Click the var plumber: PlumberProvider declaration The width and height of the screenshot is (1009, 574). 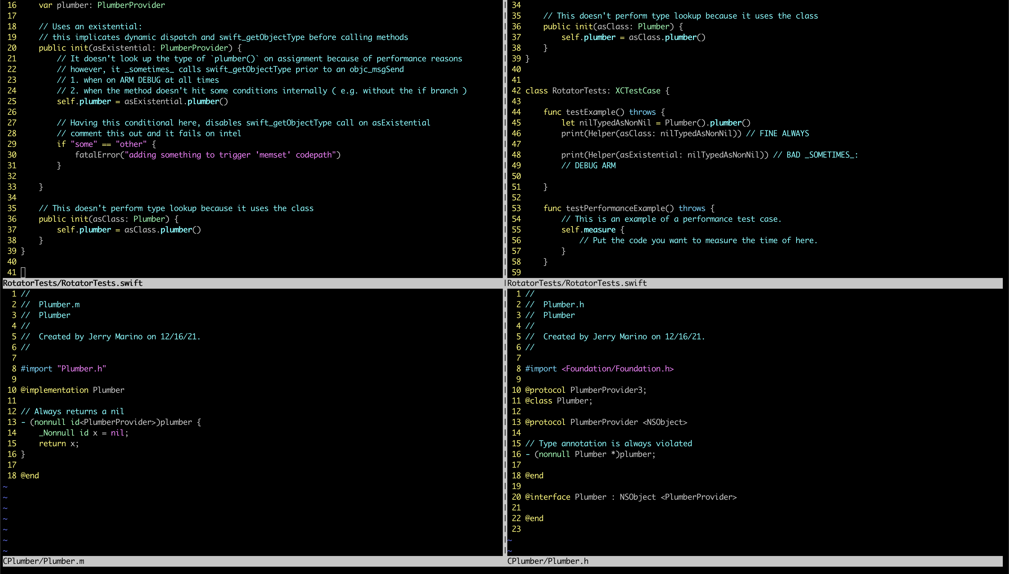click(x=101, y=5)
